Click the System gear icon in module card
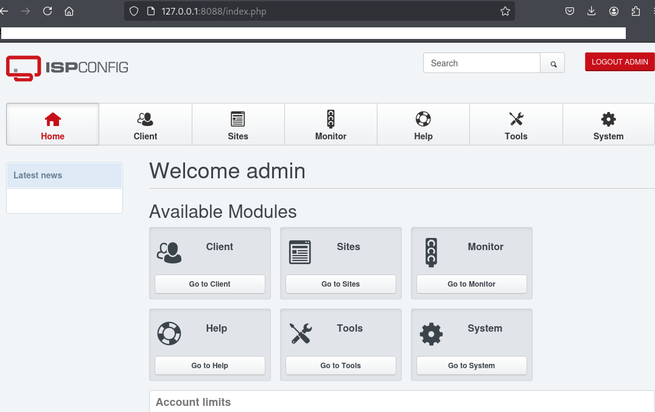The image size is (655, 412). point(431,333)
